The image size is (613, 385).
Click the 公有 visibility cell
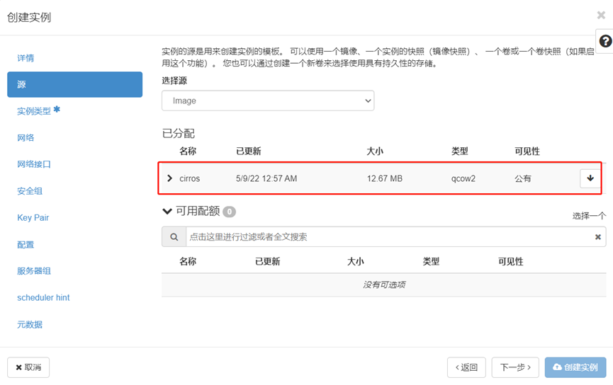point(523,178)
